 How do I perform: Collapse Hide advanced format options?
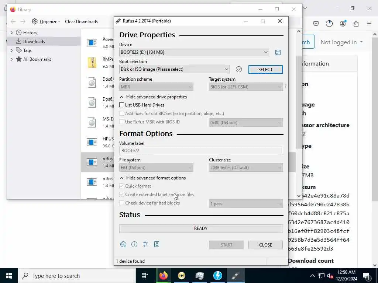[153, 178]
